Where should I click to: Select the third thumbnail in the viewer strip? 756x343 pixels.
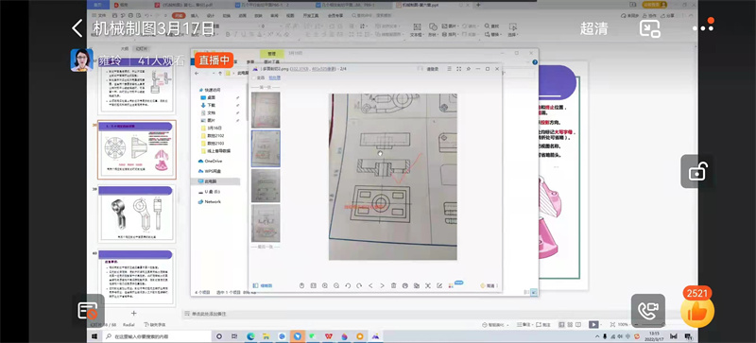pos(266,185)
